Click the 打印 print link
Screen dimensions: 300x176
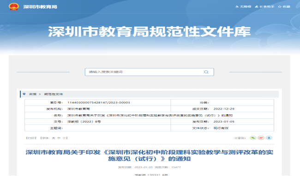(31, 138)
